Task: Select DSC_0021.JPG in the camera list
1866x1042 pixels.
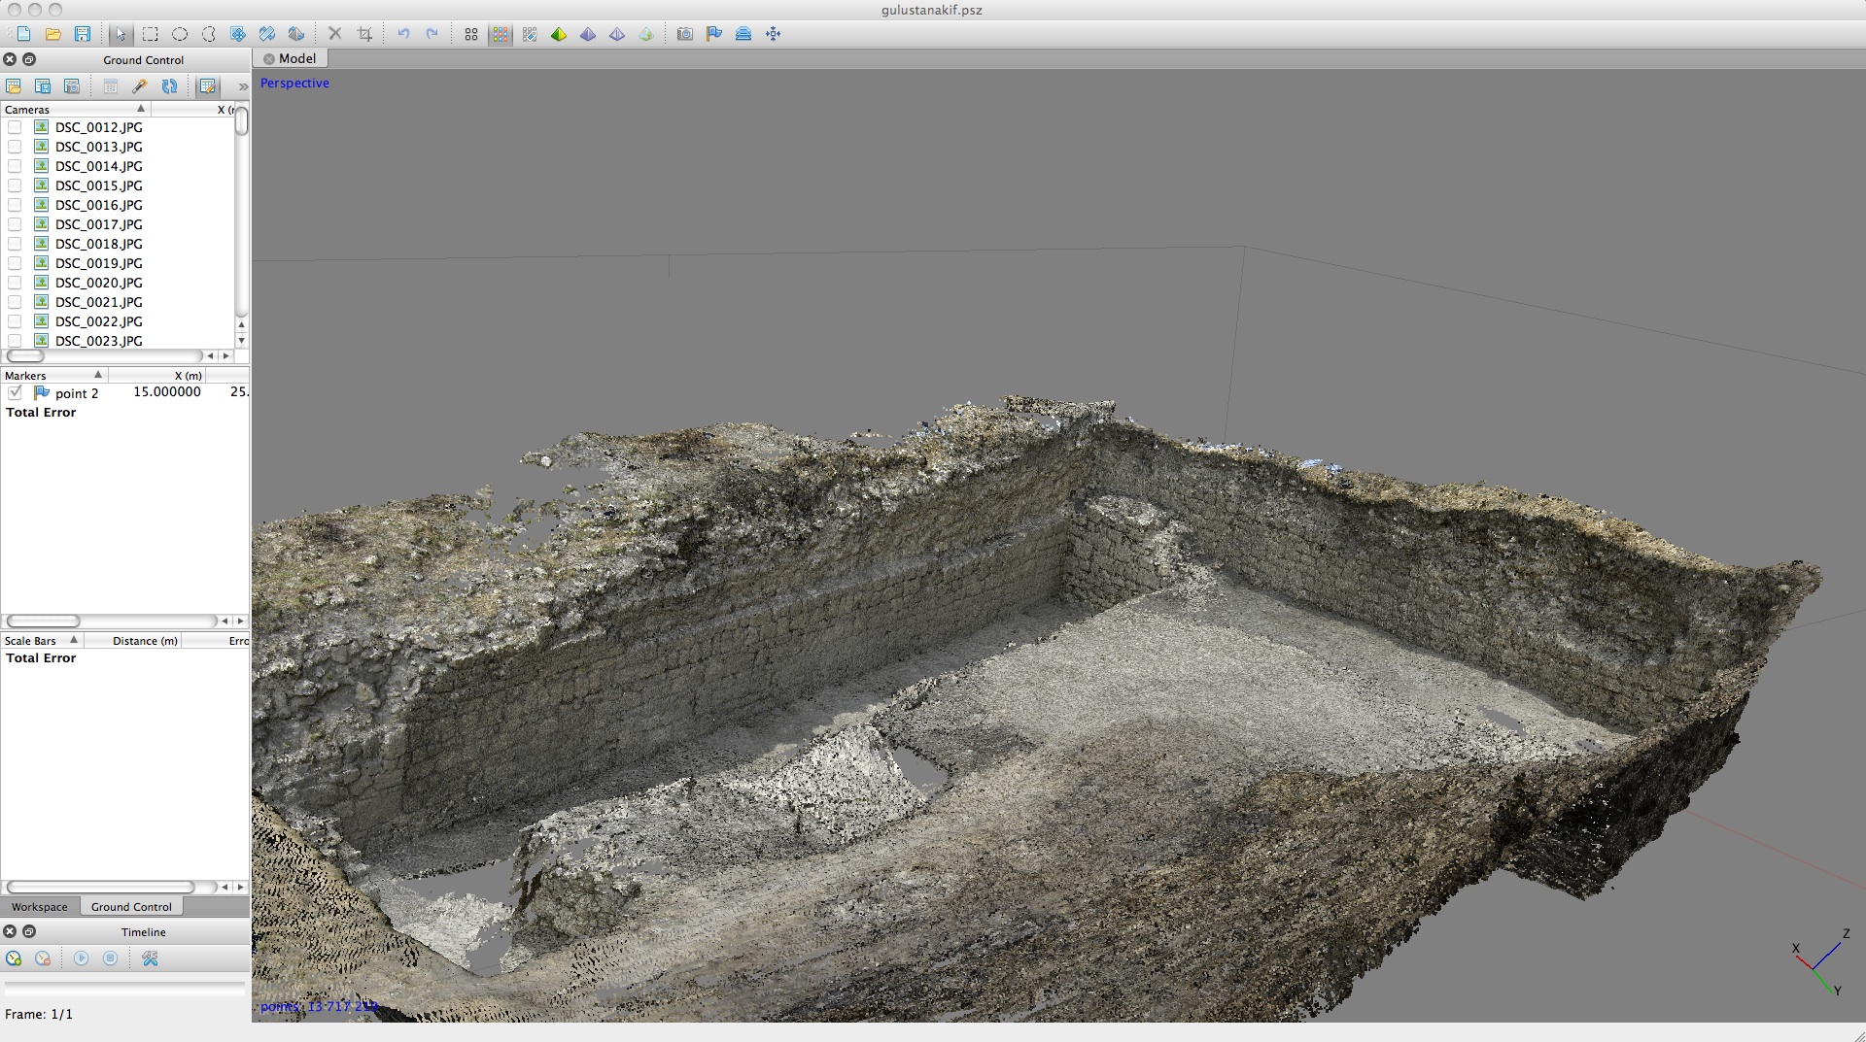Action: click(x=98, y=302)
